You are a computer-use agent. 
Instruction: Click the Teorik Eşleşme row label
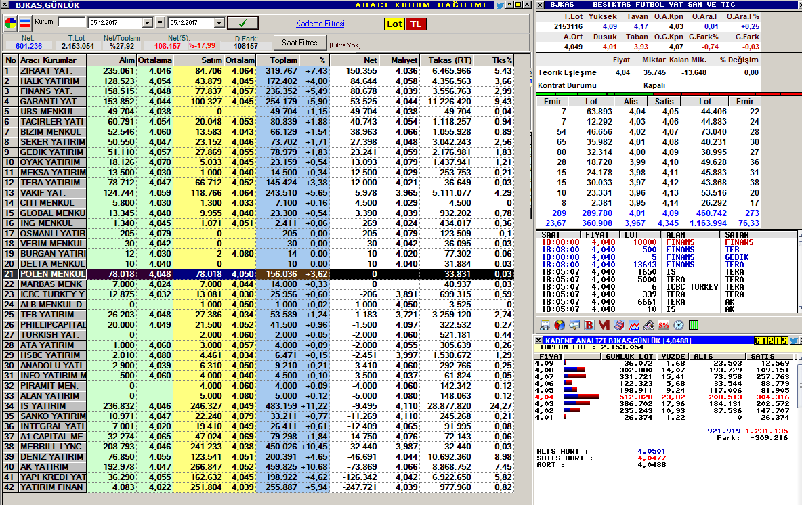point(567,72)
